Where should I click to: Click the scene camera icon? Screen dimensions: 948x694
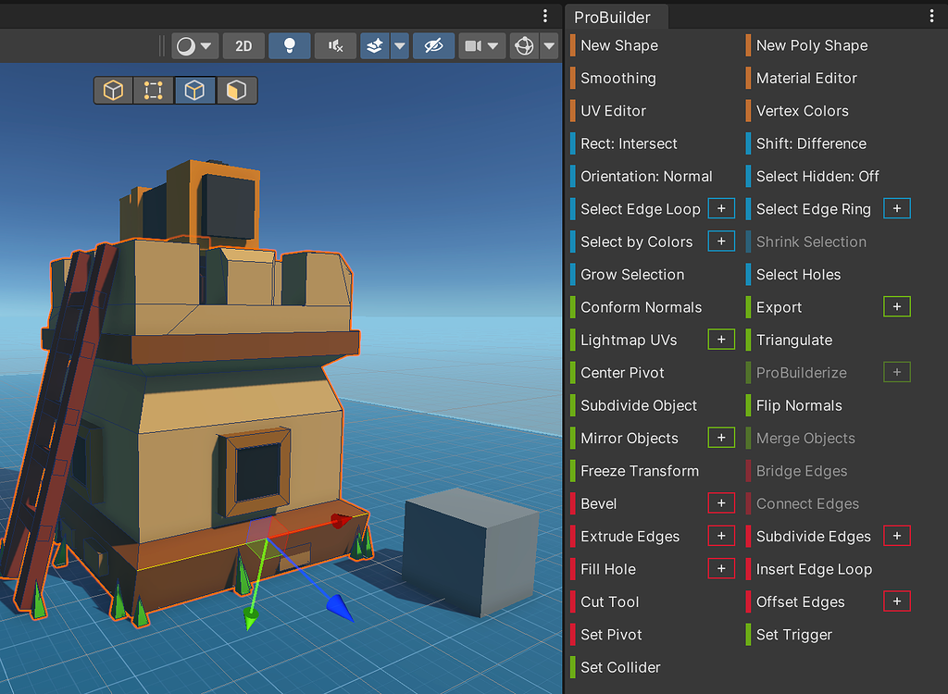click(473, 45)
